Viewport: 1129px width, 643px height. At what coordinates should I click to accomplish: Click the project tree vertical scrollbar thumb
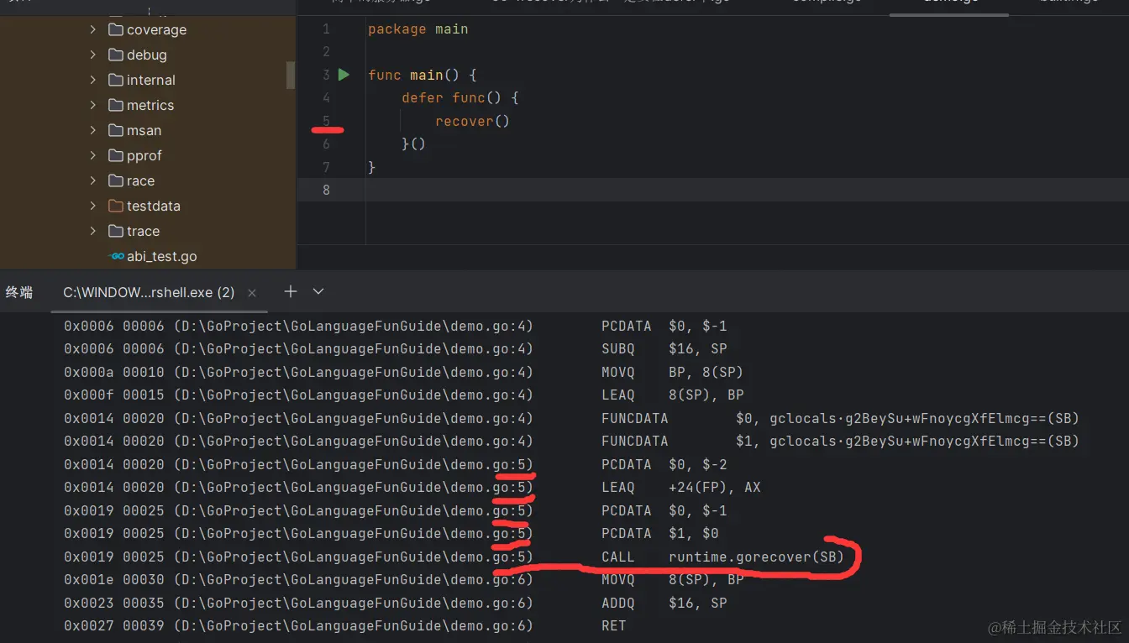tap(291, 75)
